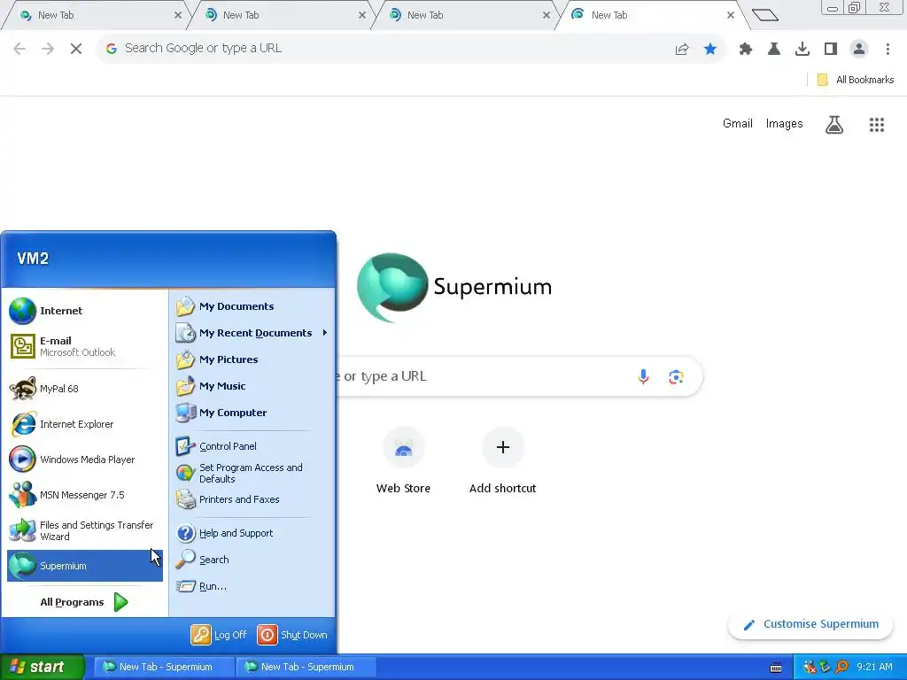Close the third New Tab
Screen dimensions: 907x680
(547, 16)
